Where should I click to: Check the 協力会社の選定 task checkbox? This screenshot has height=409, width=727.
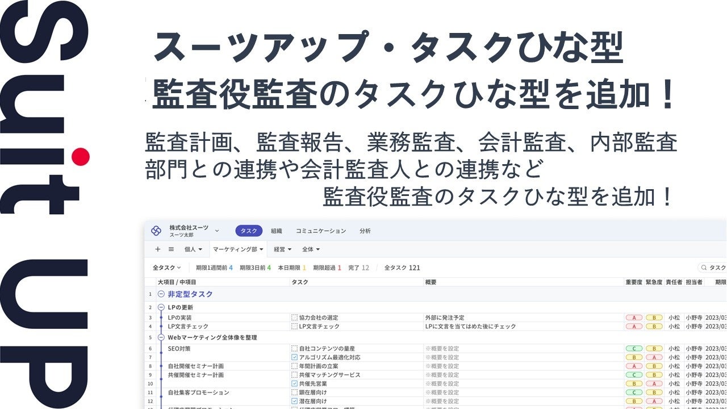(294, 318)
